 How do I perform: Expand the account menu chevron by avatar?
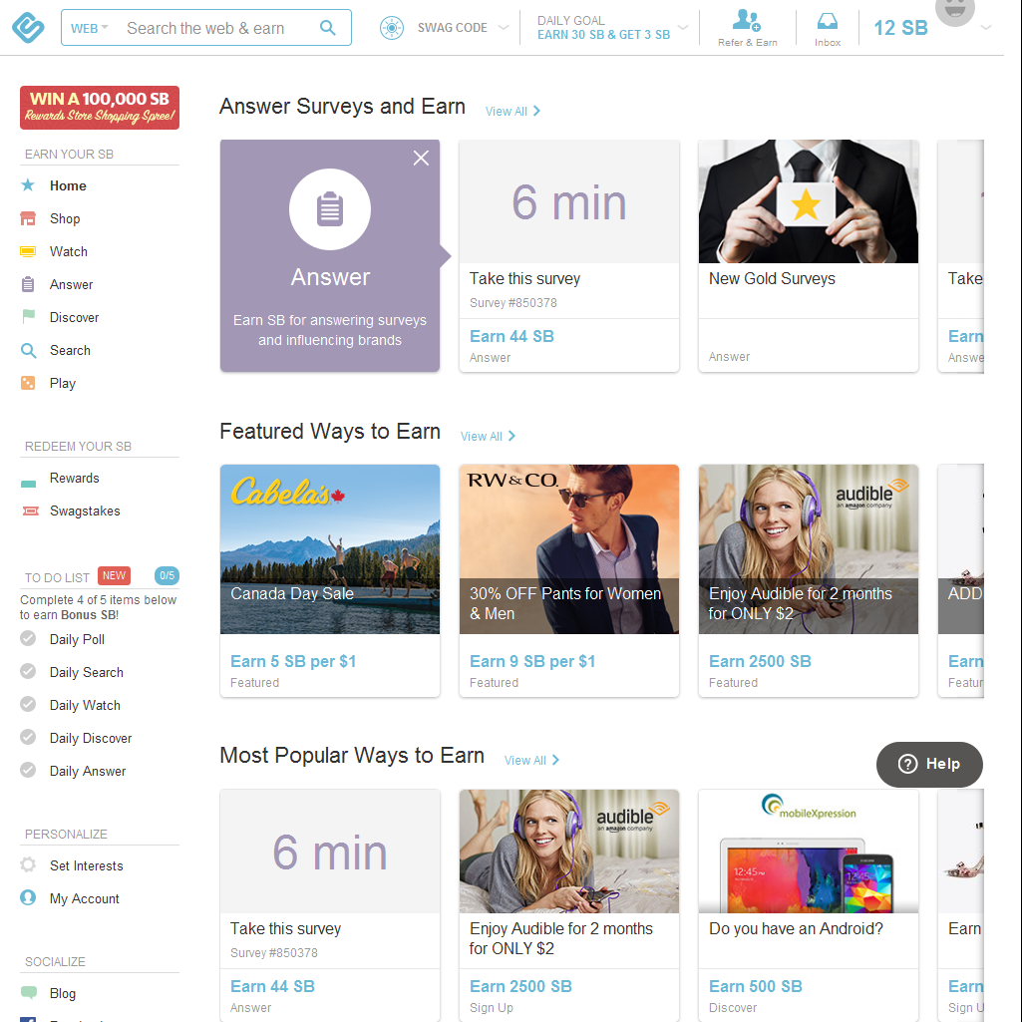[x=986, y=27]
